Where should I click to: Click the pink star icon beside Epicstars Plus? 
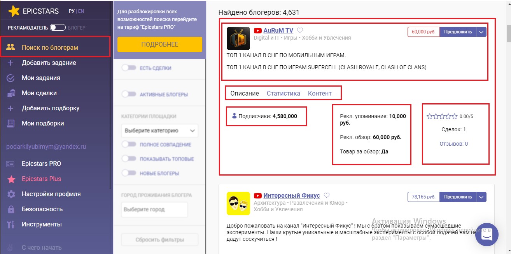[x=11, y=179]
